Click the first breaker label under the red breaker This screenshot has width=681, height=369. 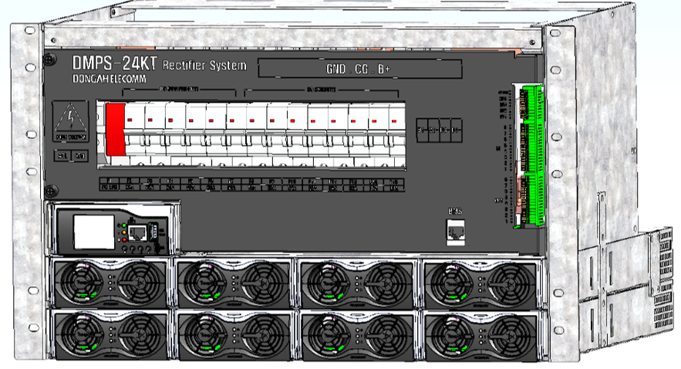pos(111,185)
